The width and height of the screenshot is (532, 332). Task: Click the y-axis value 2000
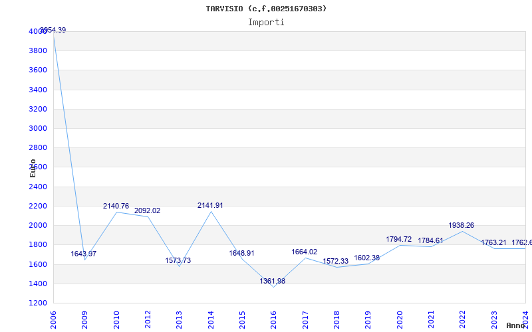(x=38, y=225)
